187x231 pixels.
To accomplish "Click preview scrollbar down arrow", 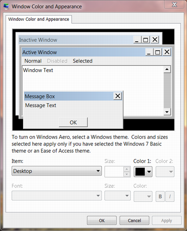I will coord(167,112).
